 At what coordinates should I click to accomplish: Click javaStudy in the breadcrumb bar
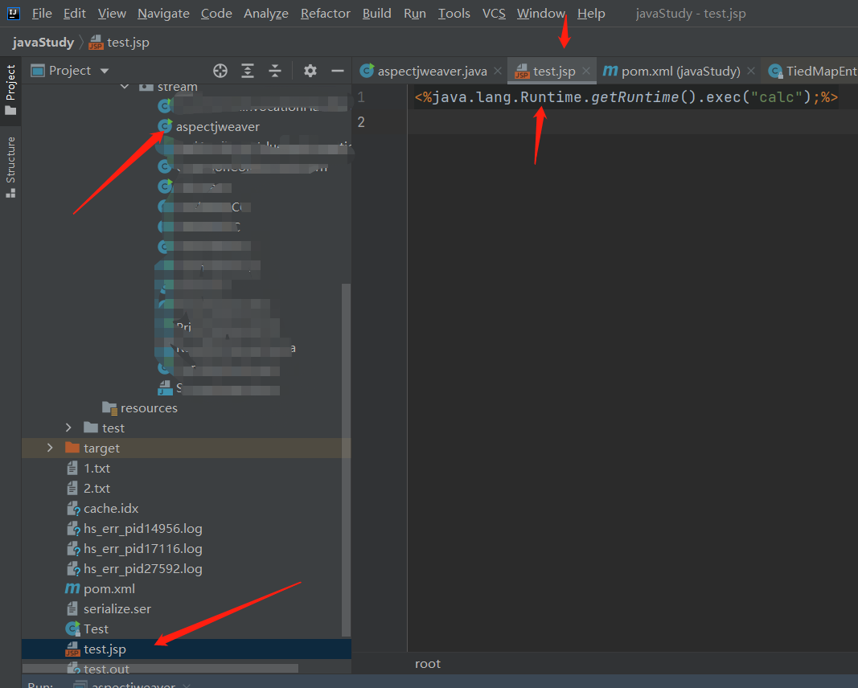(x=43, y=42)
